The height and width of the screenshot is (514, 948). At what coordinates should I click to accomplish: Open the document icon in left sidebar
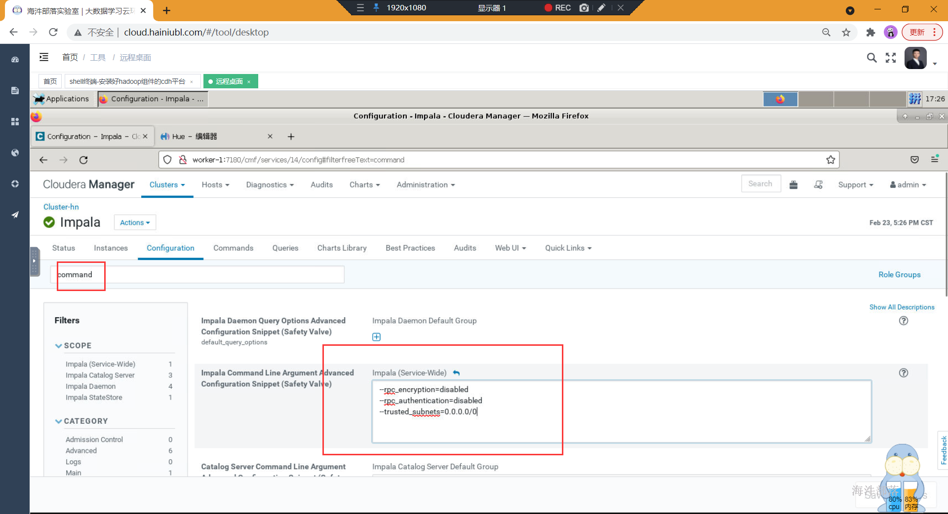tap(15, 90)
